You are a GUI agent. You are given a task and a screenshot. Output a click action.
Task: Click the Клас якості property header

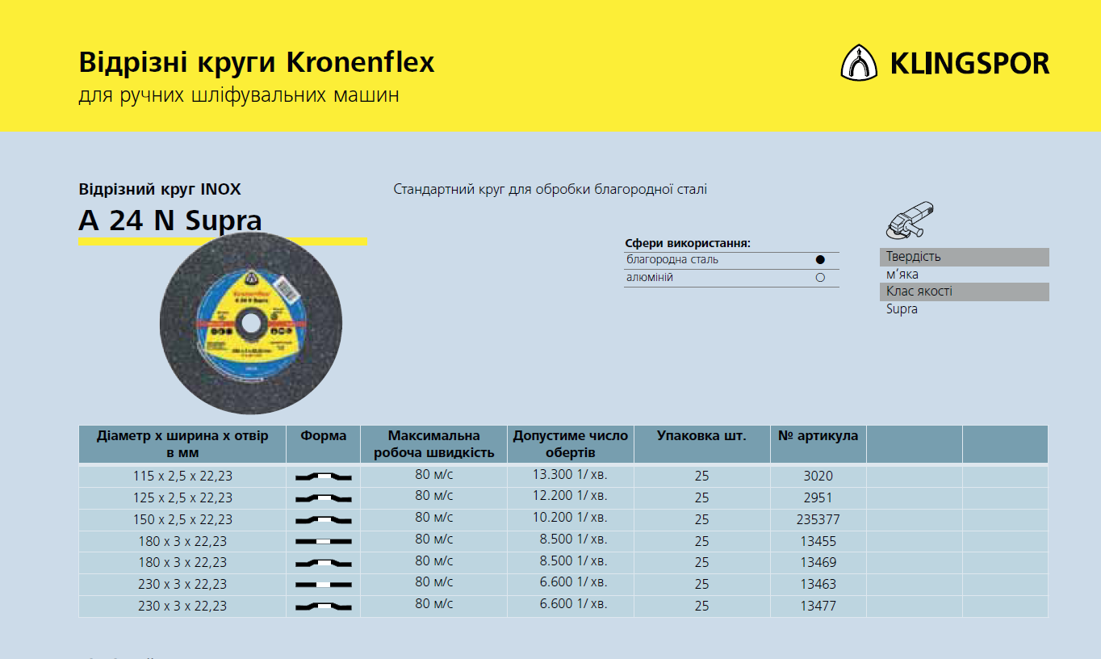coord(964,292)
